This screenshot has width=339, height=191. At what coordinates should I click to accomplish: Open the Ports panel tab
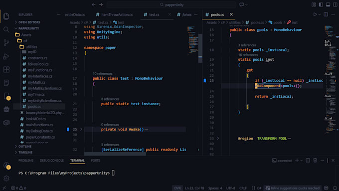point(95,161)
